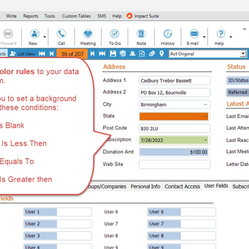Image resolution: width=249 pixels, height=249 pixels.
Task: Open the New button dropdown arrow
Action: (x=45, y=37)
